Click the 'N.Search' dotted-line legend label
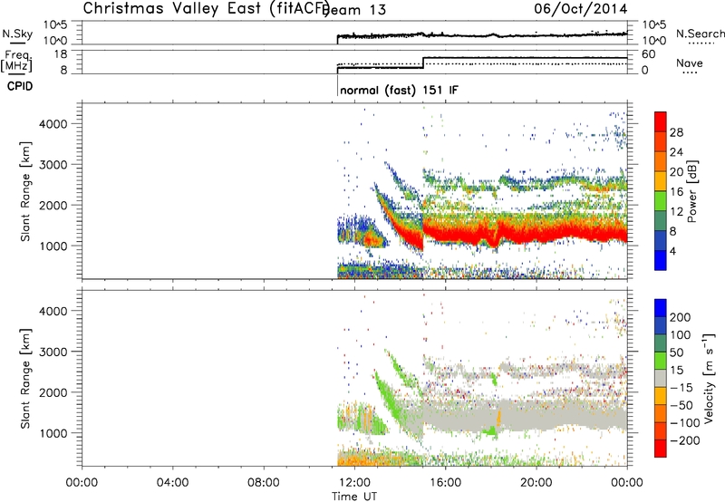725x502 pixels. [700, 34]
